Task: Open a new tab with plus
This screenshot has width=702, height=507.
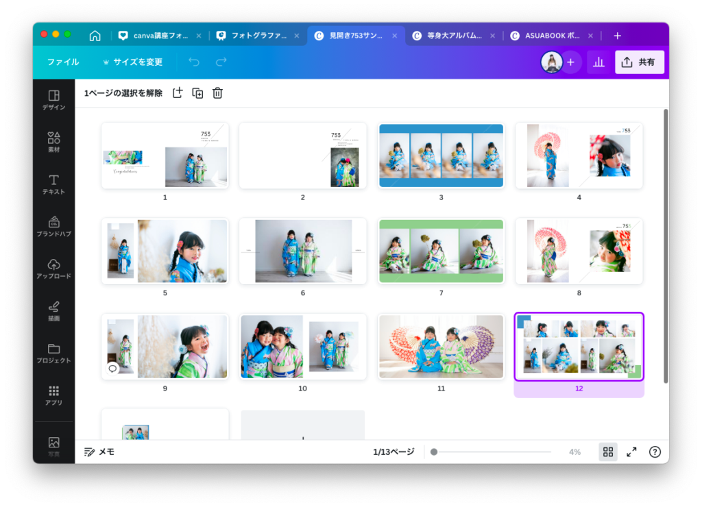Action: tap(618, 36)
